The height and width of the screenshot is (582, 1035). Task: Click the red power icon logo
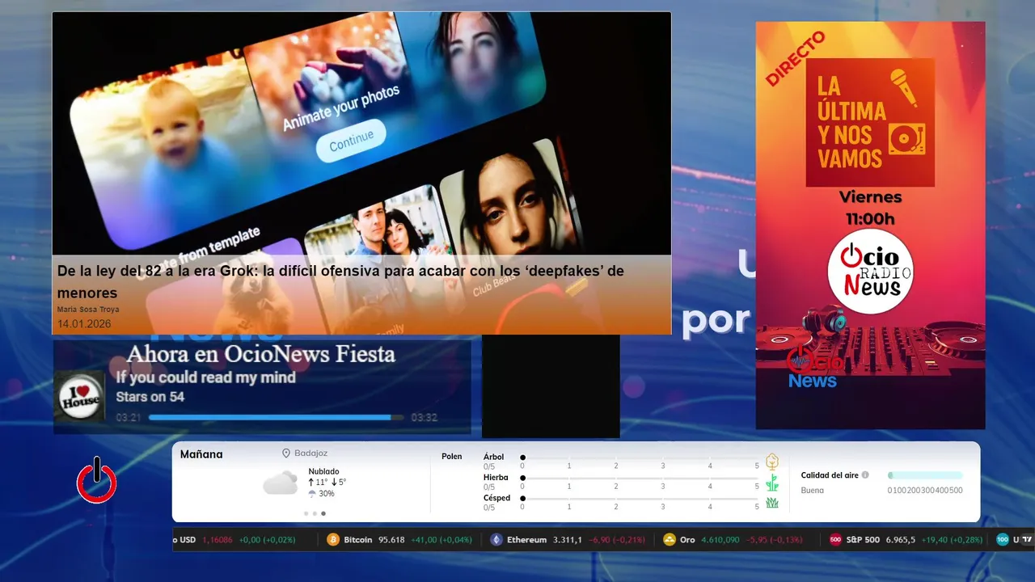[x=97, y=480]
